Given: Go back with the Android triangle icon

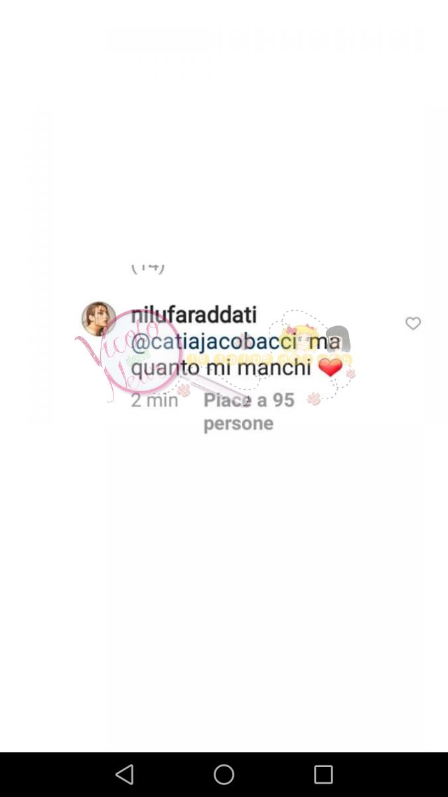Looking at the screenshot, I should pyautogui.click(x=124, y=774).
